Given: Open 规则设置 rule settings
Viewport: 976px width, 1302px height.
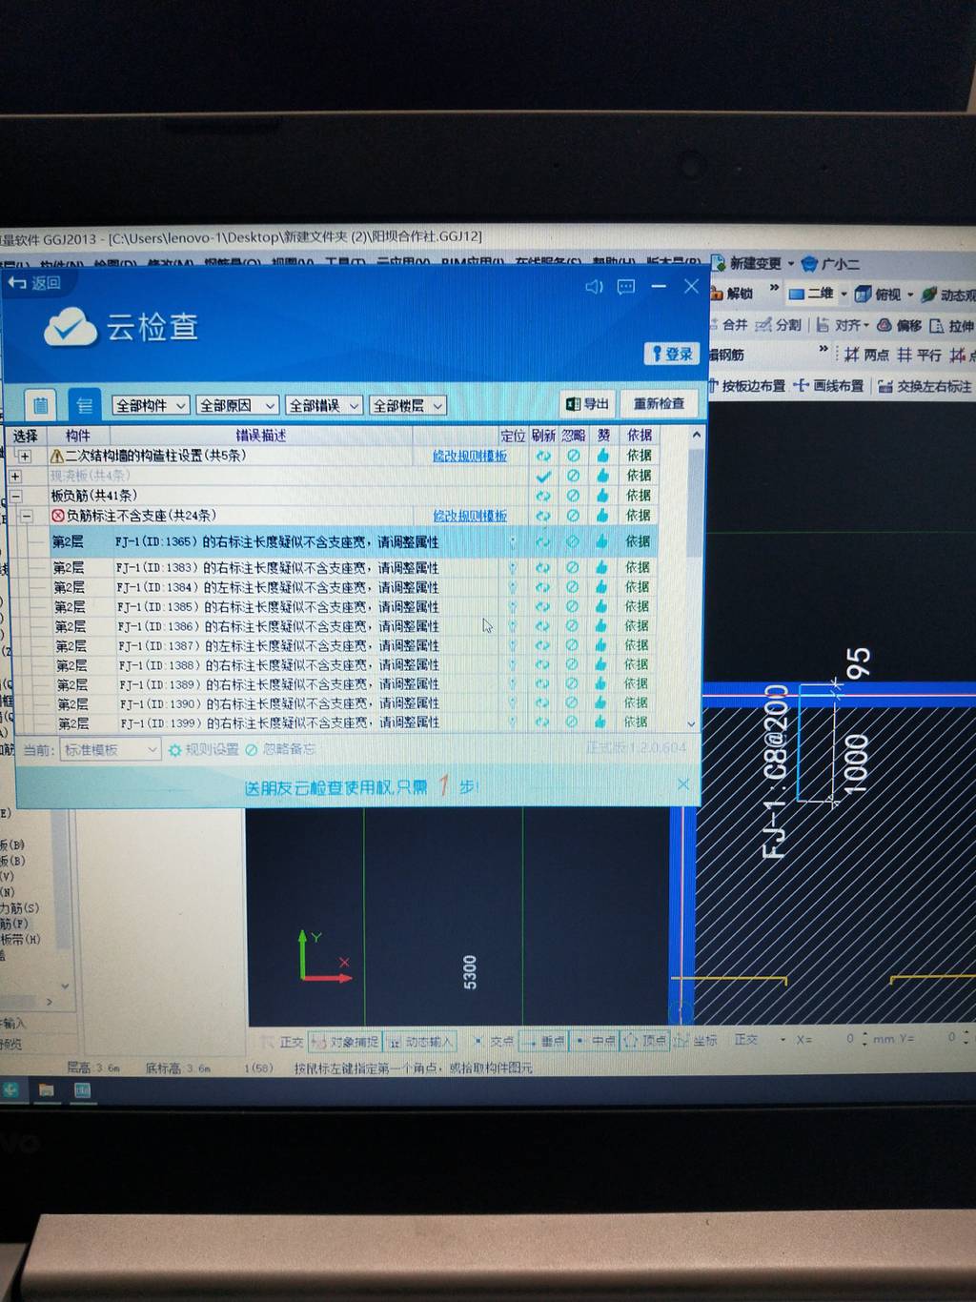Looking at the screenshot, I should (x=204, y=750).
